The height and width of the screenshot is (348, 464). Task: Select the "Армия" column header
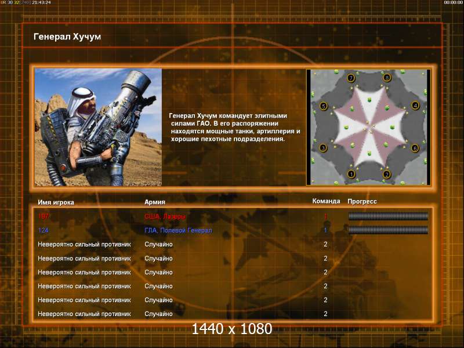pyautogui.click(x=155, y=202)
